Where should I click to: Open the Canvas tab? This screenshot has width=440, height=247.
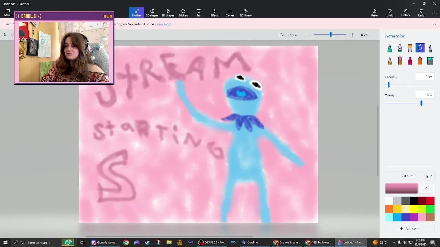click(230, 13)
